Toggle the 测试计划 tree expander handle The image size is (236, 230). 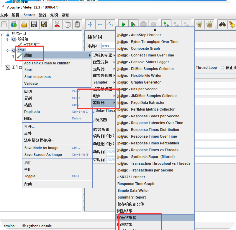click(x=1, y=34)
